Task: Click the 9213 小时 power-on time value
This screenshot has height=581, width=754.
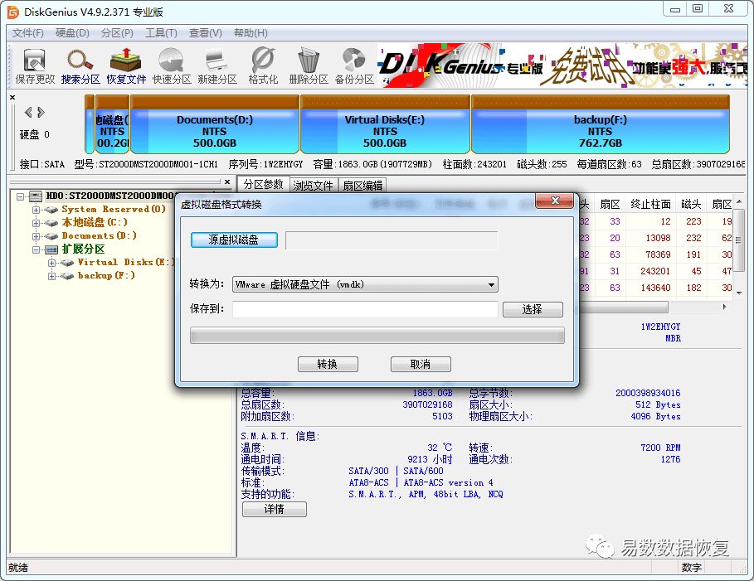Action: (430, 459)
